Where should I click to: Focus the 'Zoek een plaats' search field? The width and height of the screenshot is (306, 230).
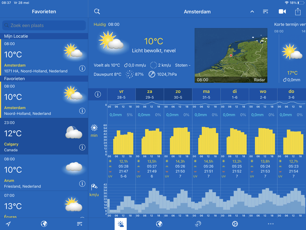44,25
